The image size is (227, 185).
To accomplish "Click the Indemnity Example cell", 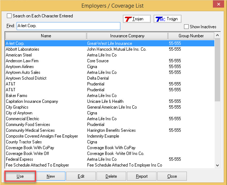I will (103, 136).
